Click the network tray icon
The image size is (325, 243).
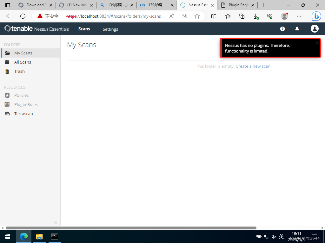[267, 237]
